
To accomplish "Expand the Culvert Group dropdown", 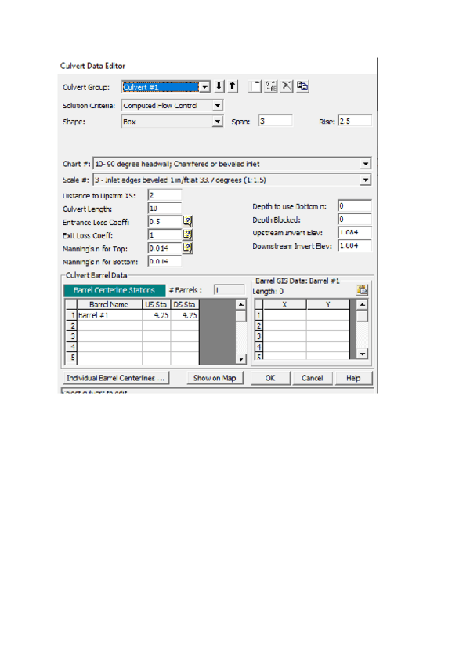I will tap(205, 87).
